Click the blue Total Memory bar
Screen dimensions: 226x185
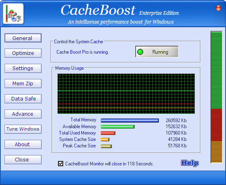[130, 121]
